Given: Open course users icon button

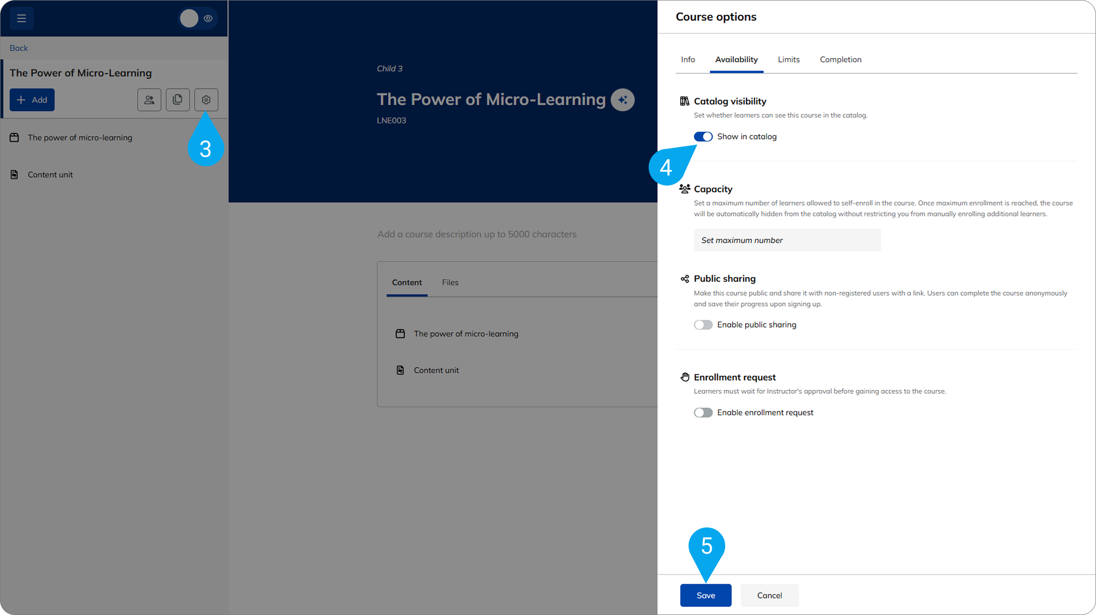Looking at the screenshot, I should [x=149, y=100].
